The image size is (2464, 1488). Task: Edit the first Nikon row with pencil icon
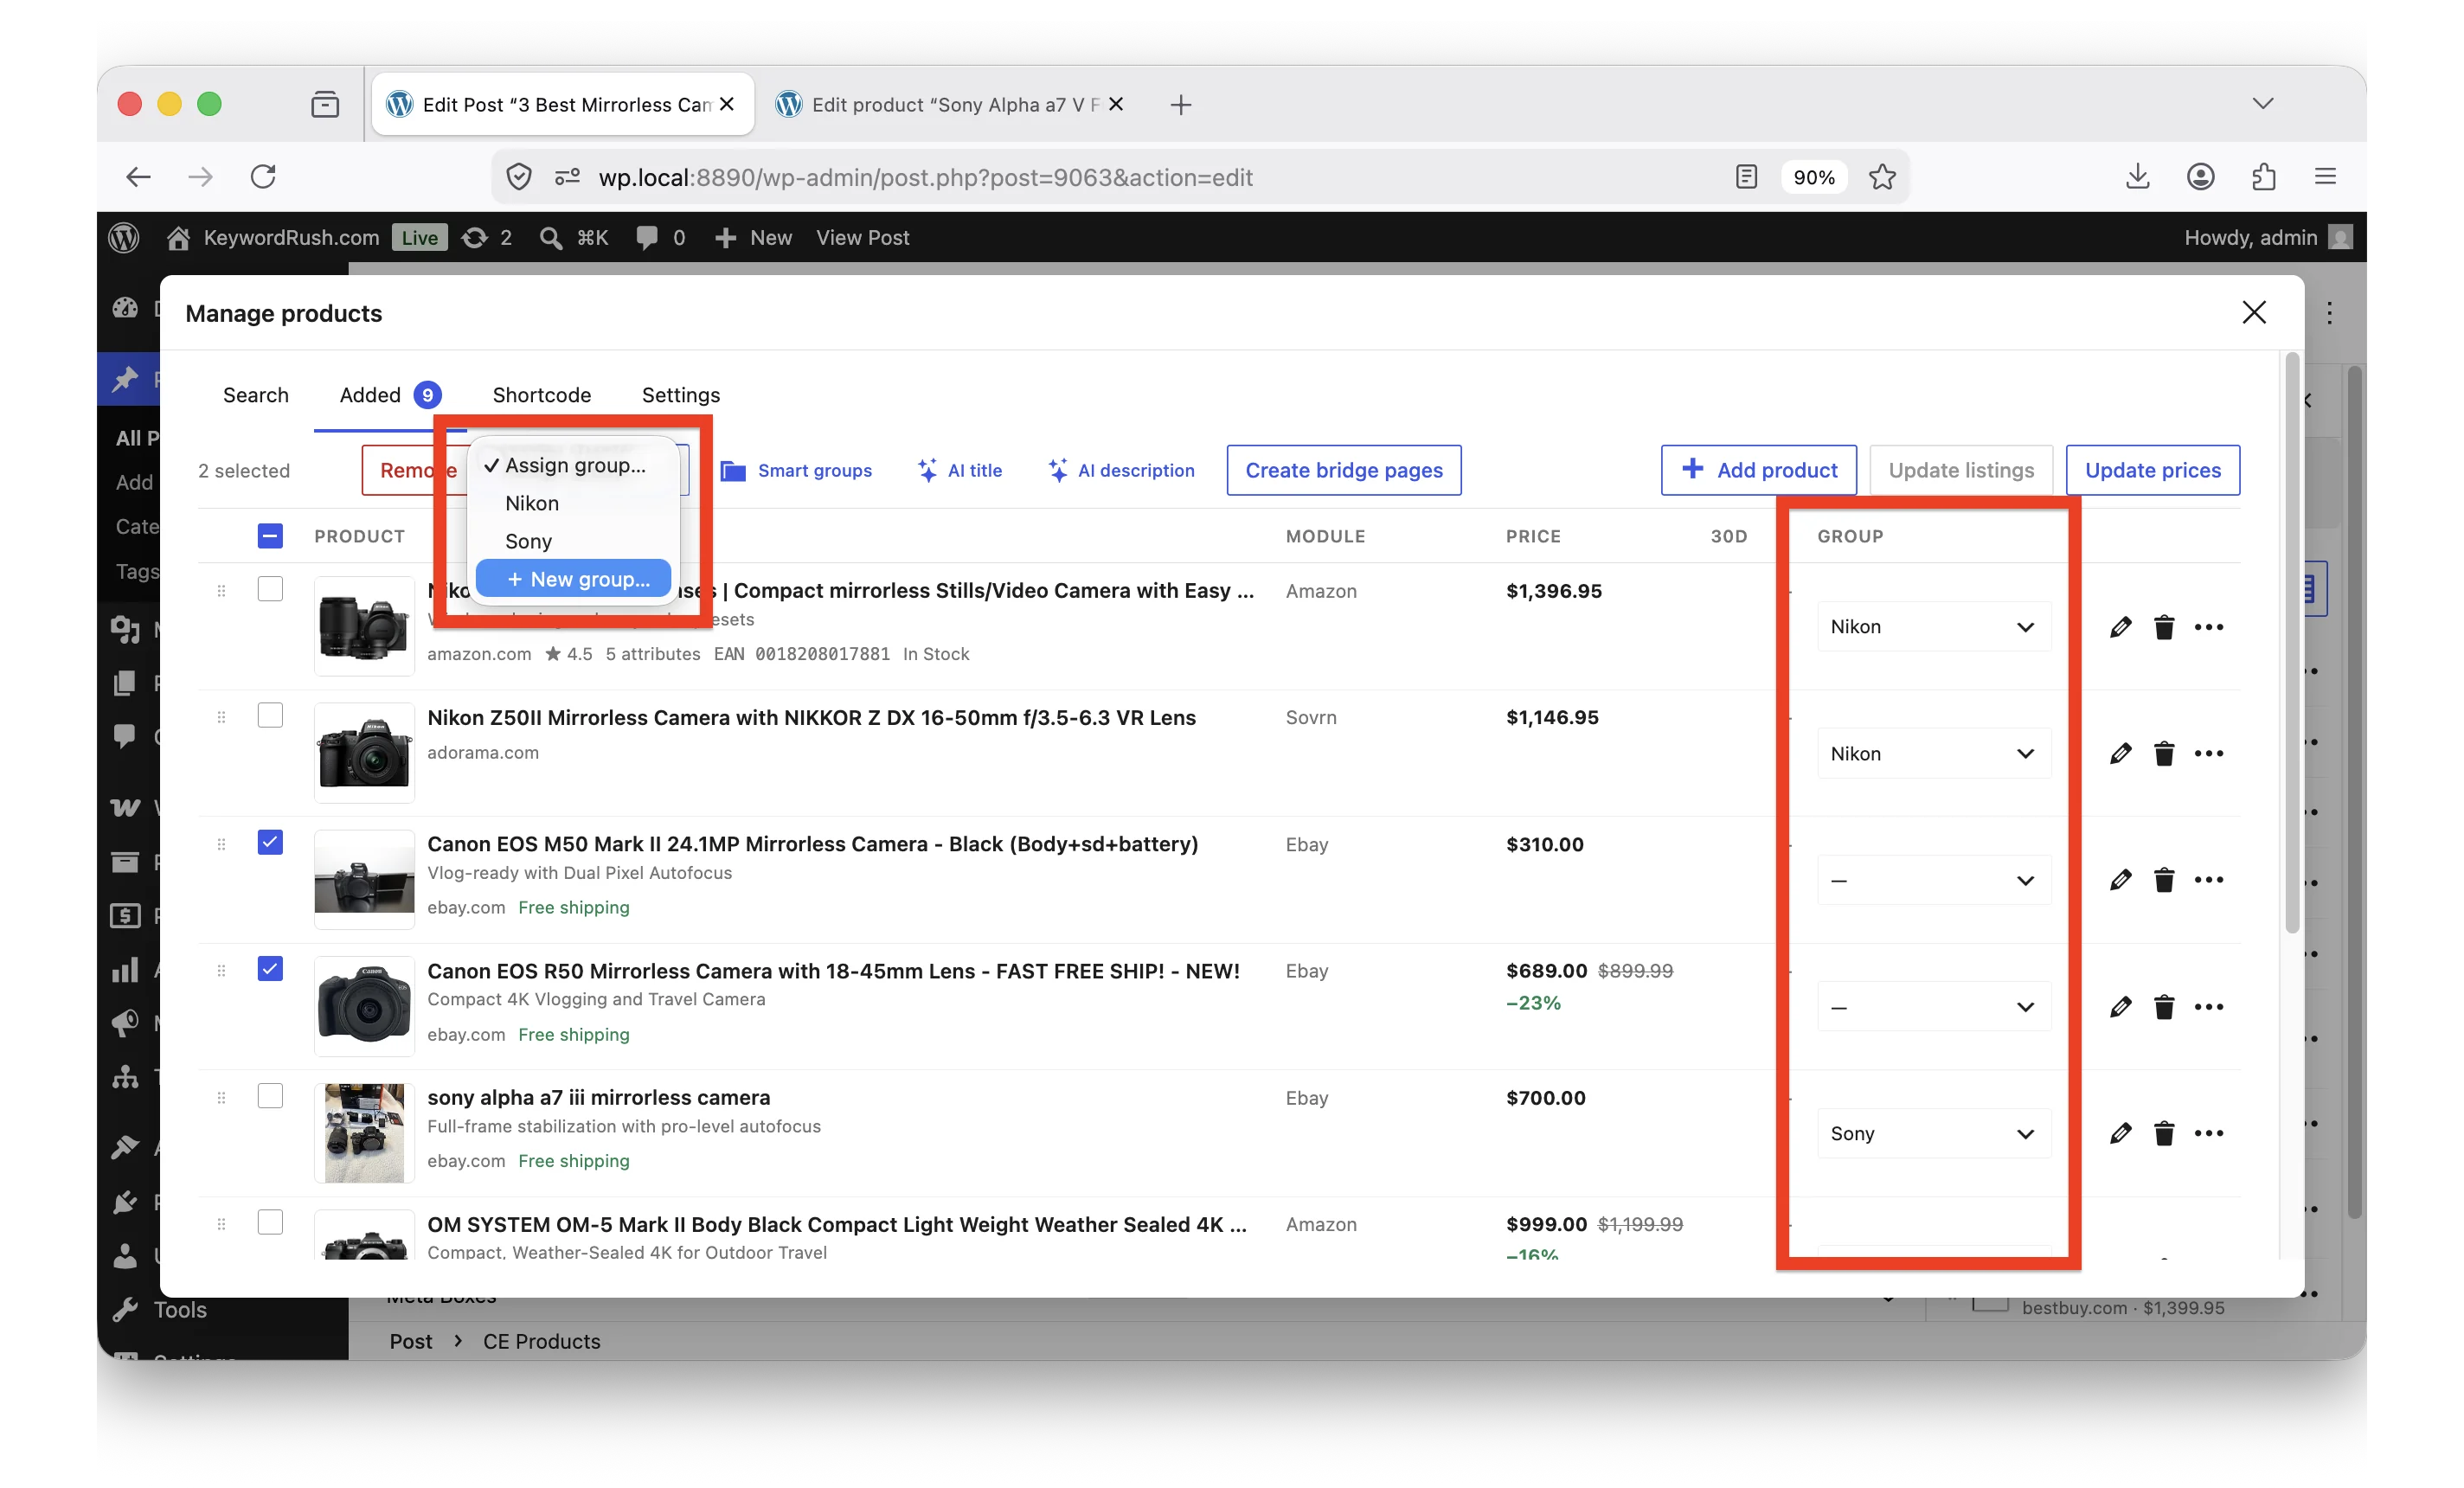point(2120,627)
